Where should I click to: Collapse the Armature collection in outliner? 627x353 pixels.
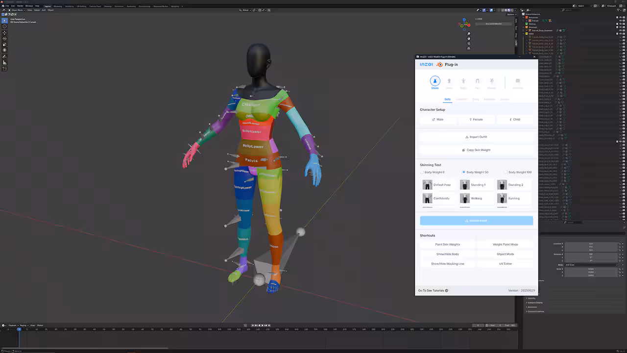(x=524, y=17)
